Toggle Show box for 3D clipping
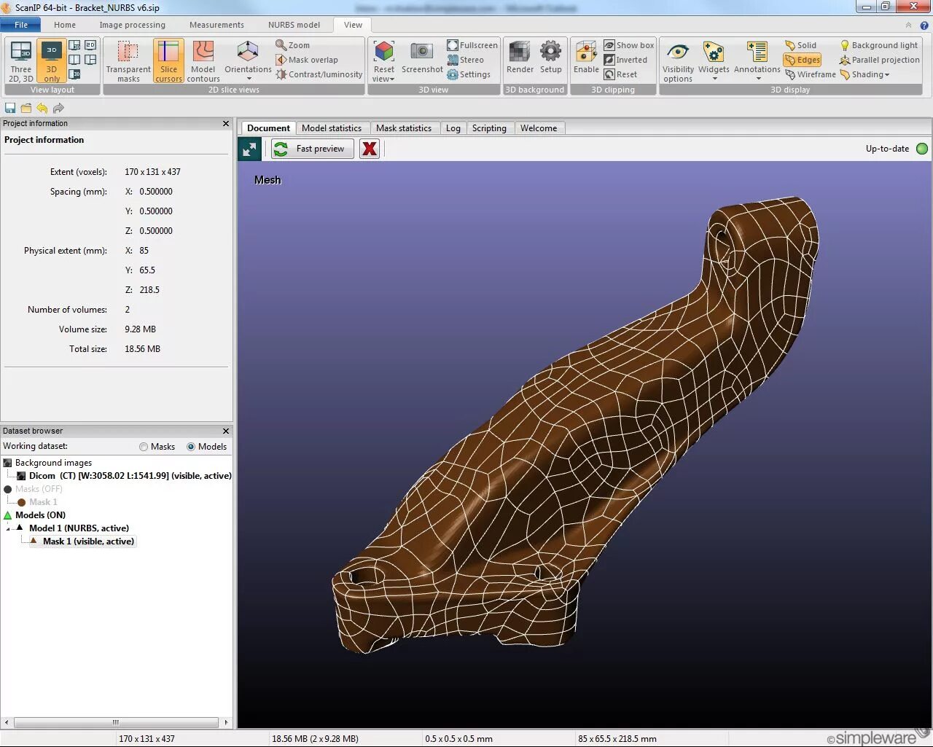 629,45
